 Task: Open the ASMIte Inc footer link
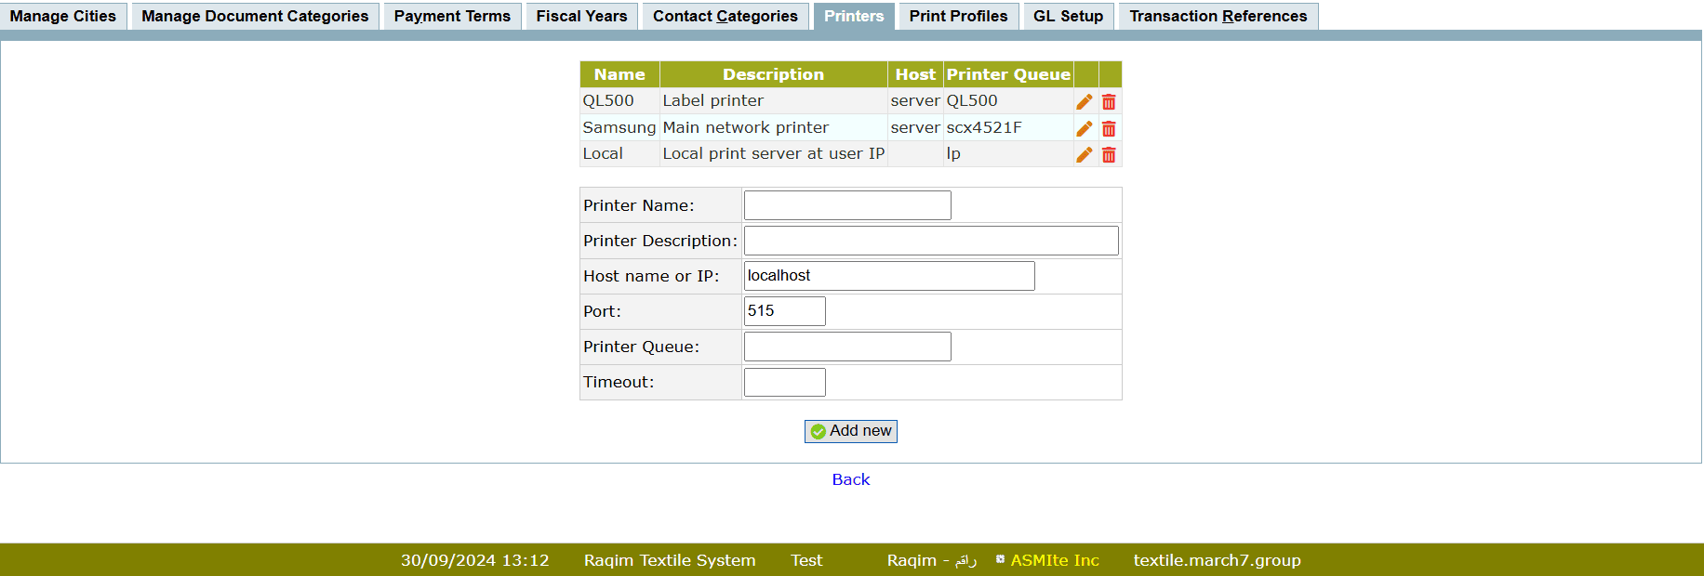pyautogui.click(x=1054, y=560)
